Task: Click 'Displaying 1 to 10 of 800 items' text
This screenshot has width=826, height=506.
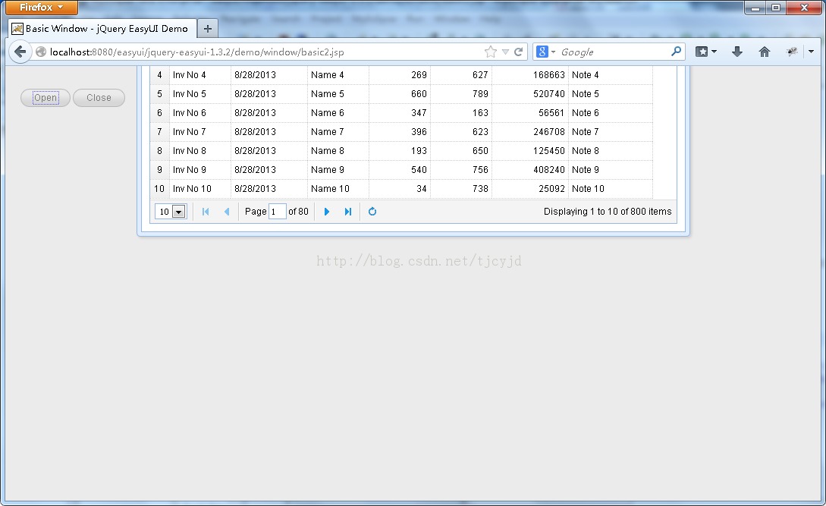Action: pos(608,212)
